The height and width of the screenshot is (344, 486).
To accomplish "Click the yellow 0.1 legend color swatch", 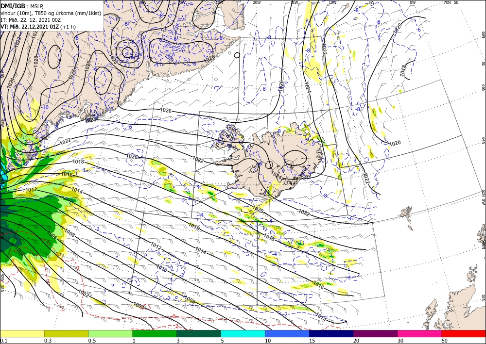I will [x=22, y=333].
